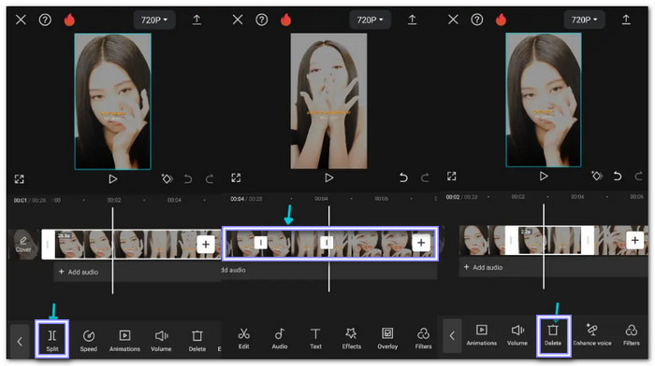Play the video in the middle panel
The image size is (655, 366).
[329, 178]
